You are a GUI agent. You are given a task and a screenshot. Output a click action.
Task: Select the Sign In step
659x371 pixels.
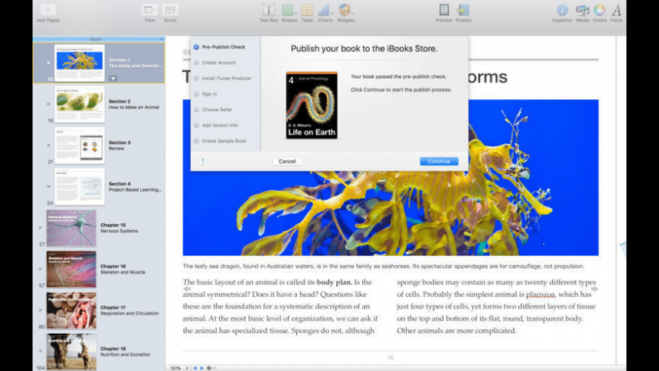205,94
